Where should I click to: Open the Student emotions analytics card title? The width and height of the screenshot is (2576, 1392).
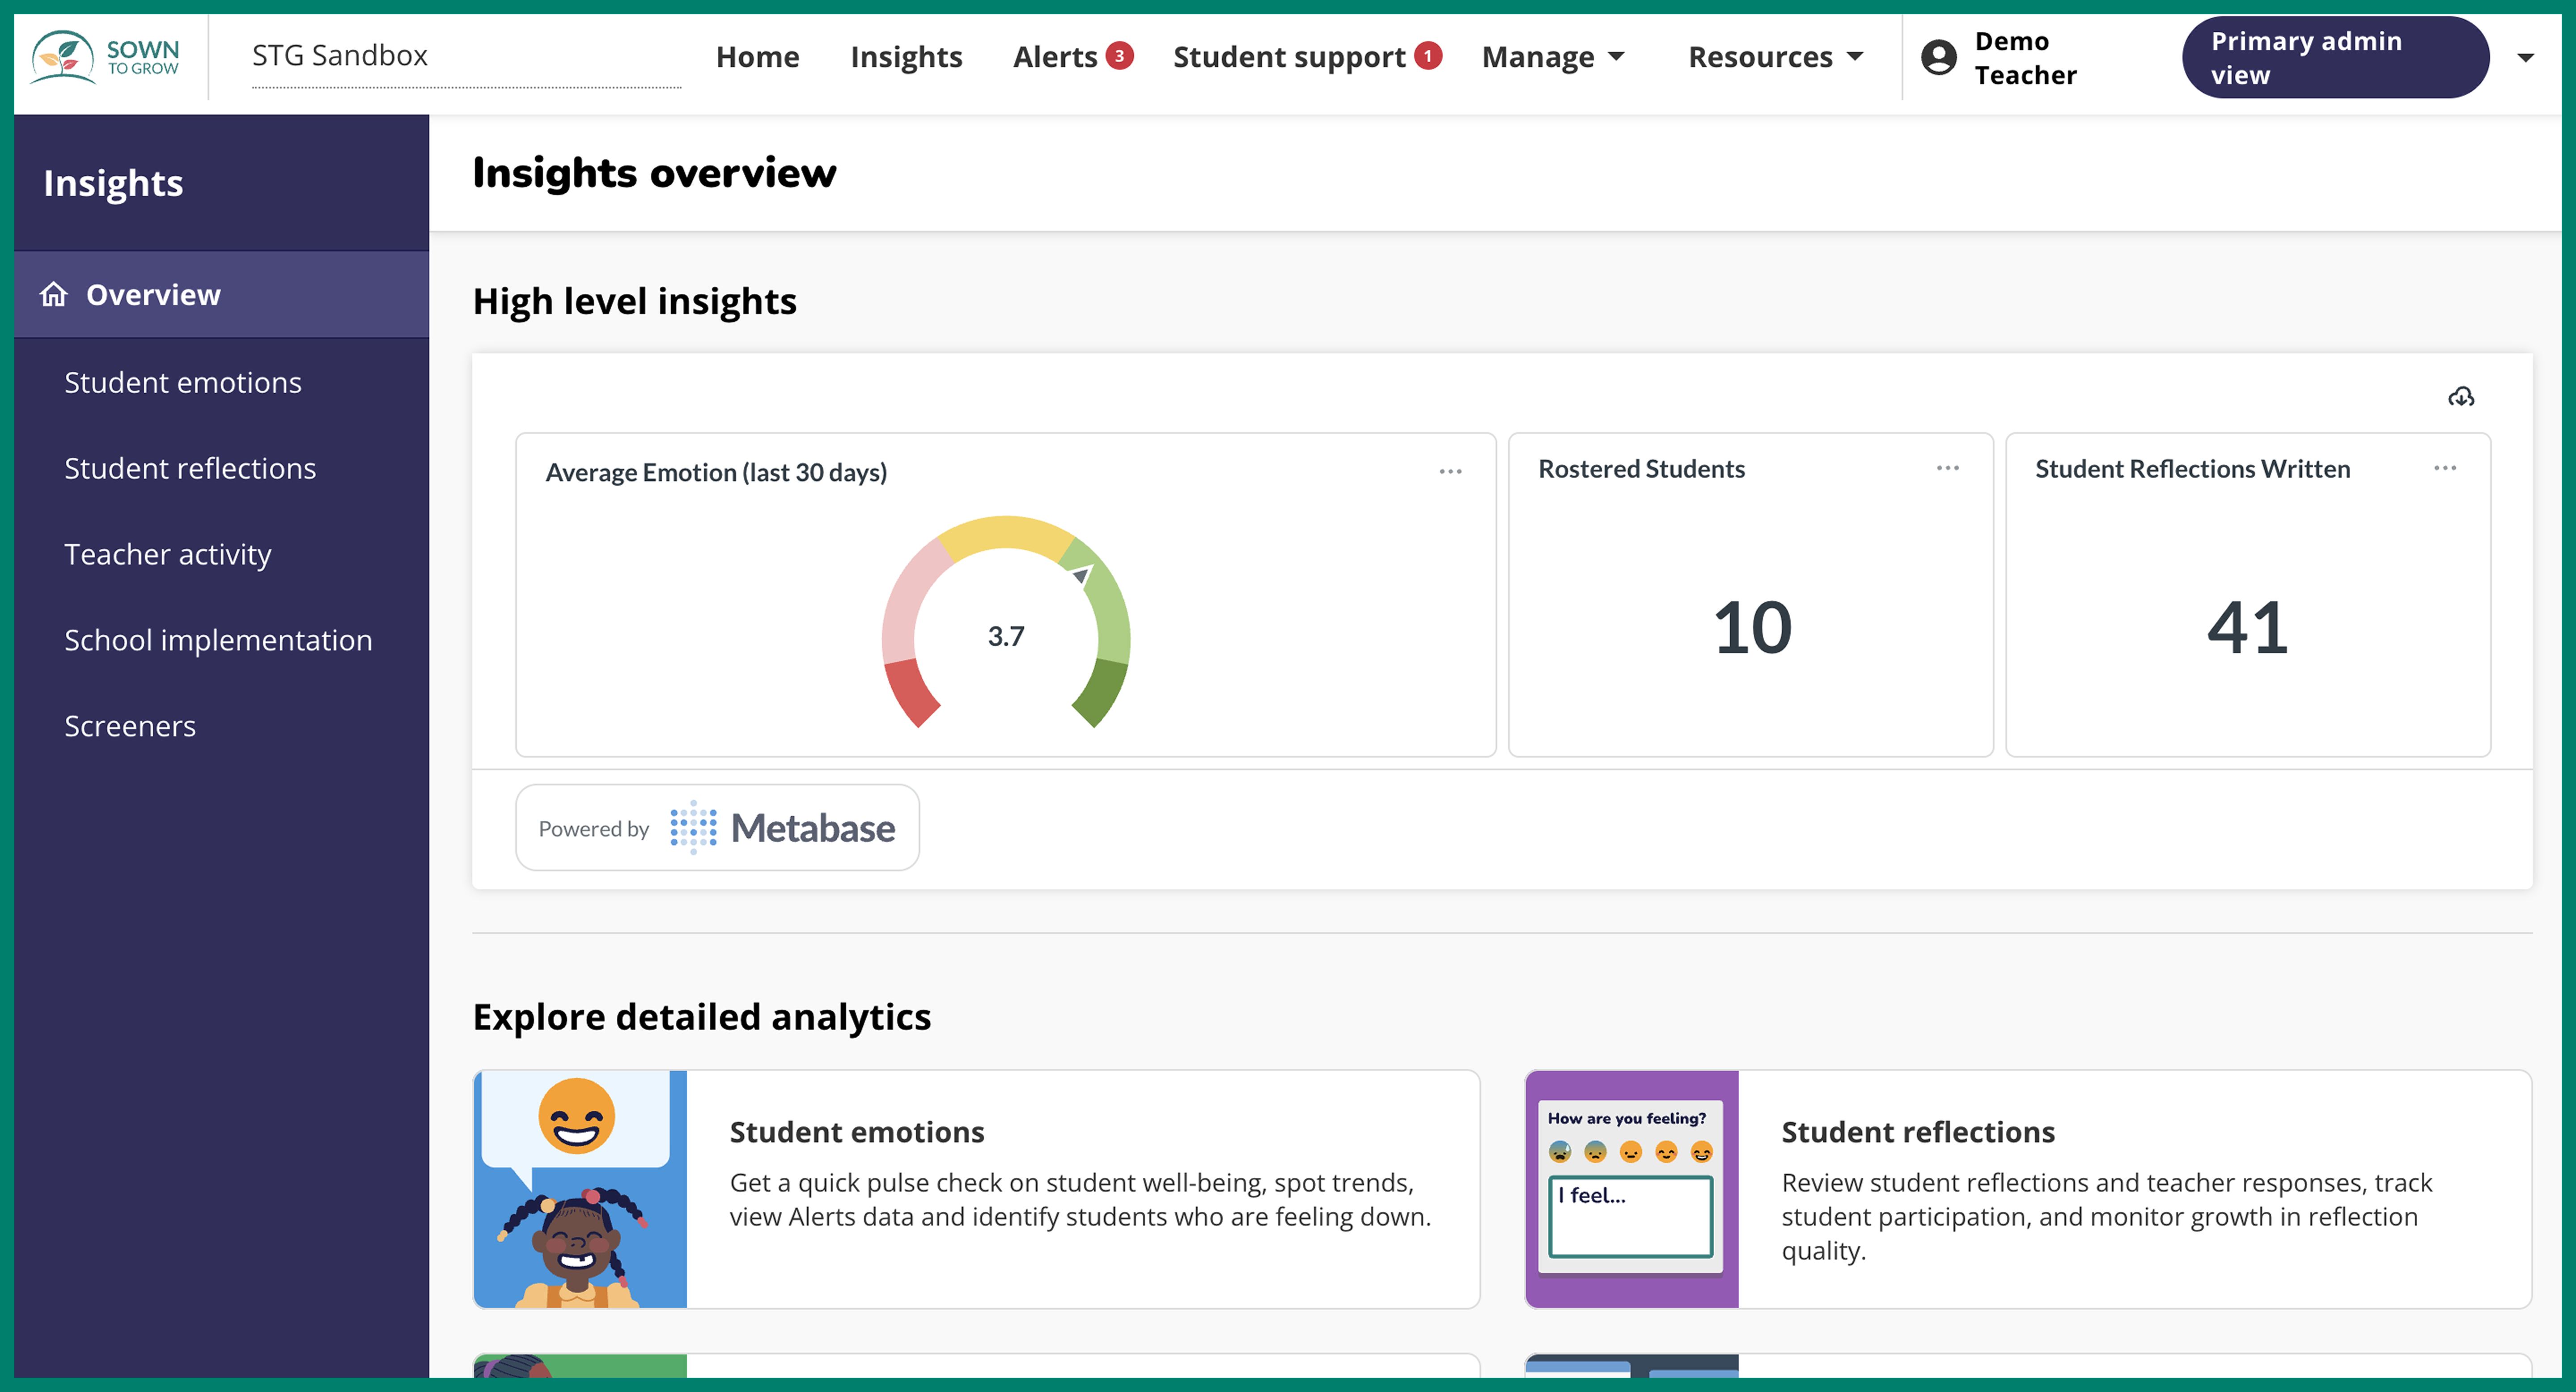point(857,1132)
